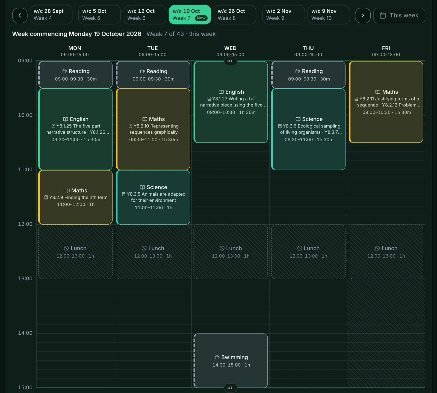437x393 pixels.
Task: Click the This week button label
Action: point(404,16)
